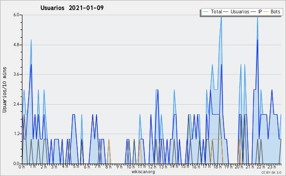Click the '4 h' x-axis label
The image size is (286, 176).
pos(65,166)
